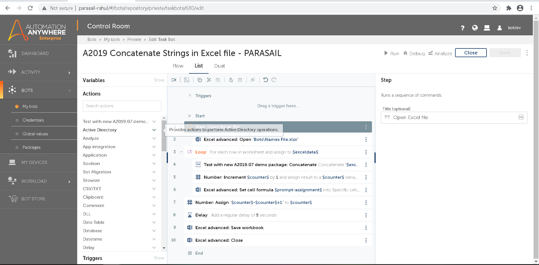
Task: Open three-dot menu for Delay step
Action: pyautogui.click(x=366, y=215)
